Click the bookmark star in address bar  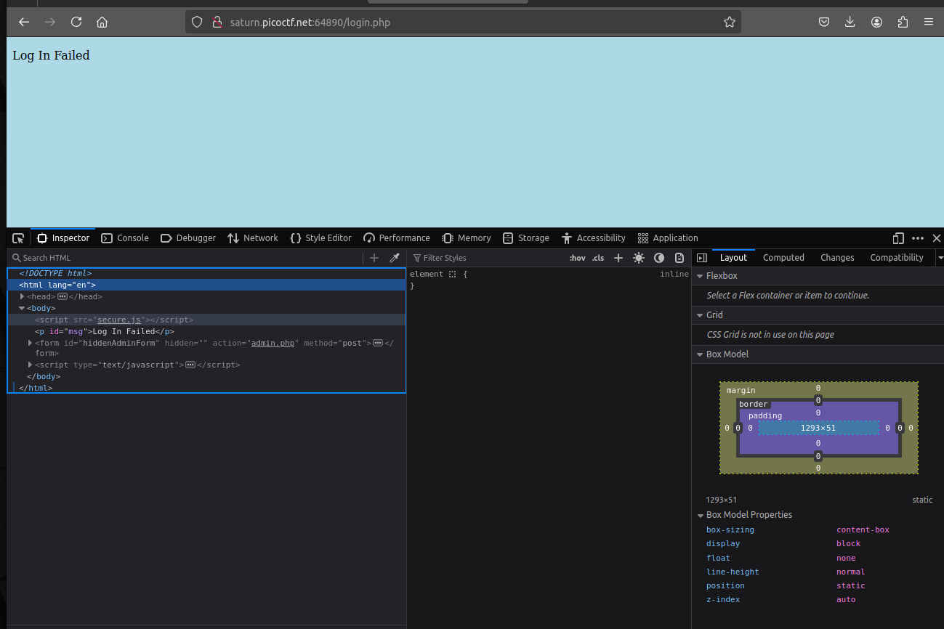coord(730,23)
